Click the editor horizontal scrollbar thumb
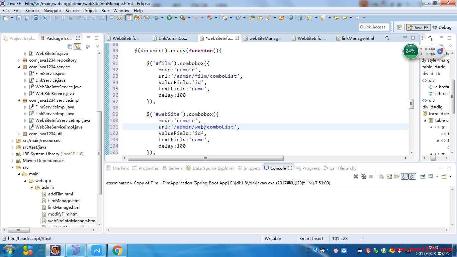The height and width of the screenshot is (257, 457). coord(205,158)
